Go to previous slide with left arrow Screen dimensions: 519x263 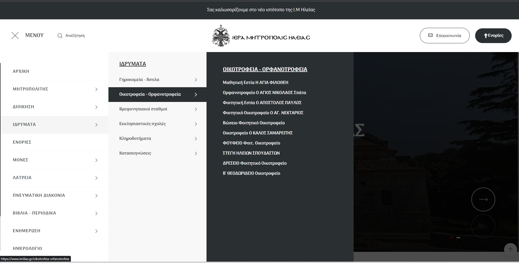[483, 226]
